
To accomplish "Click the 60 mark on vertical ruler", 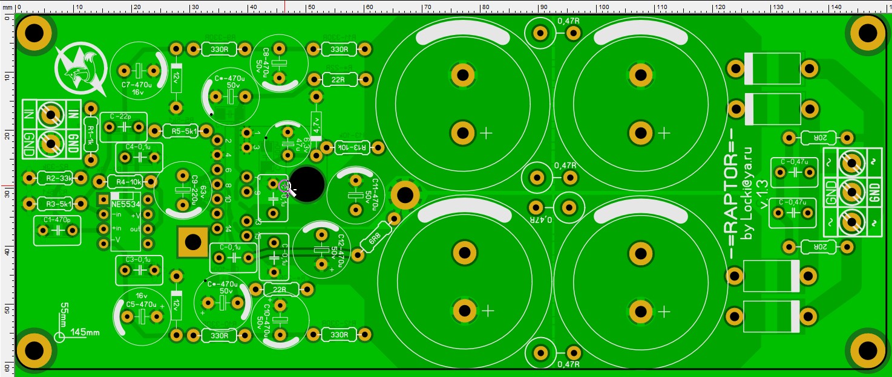I will point(7,367).
